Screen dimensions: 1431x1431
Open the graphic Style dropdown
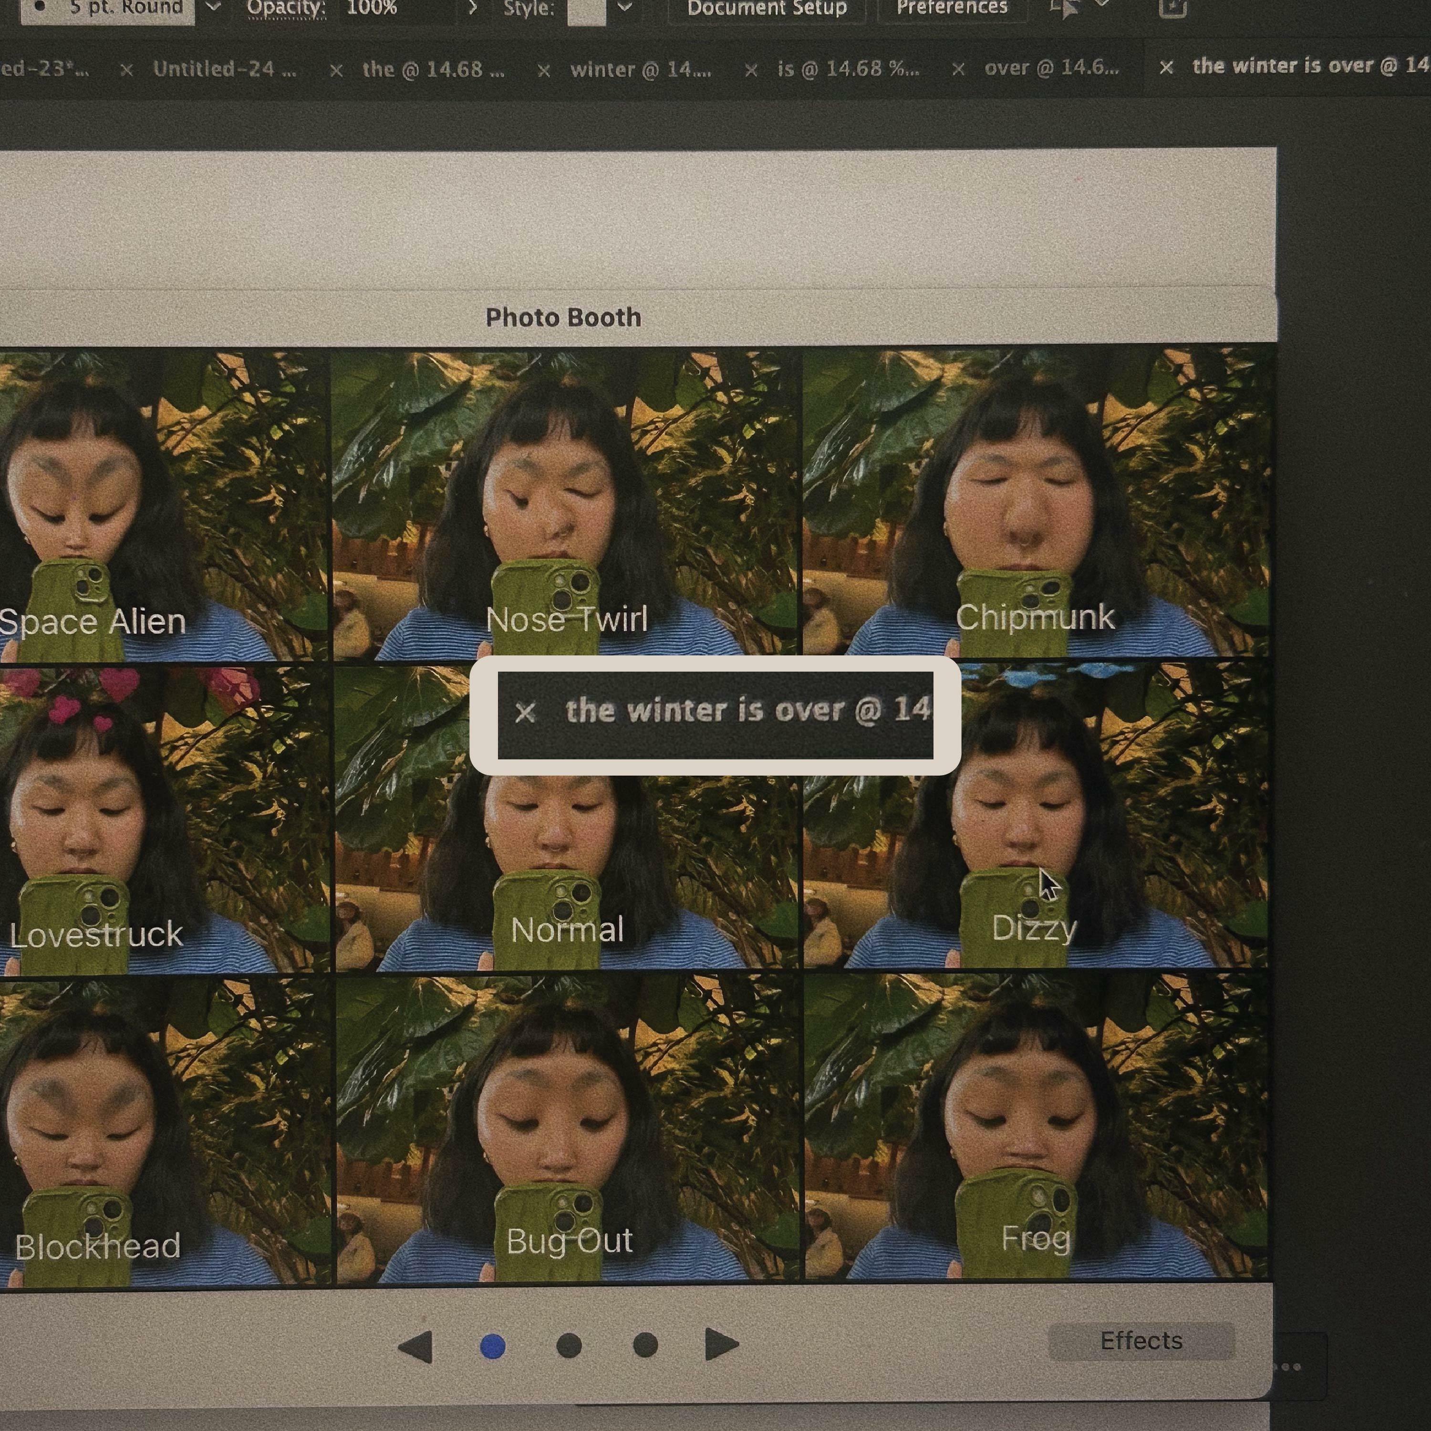625,8
